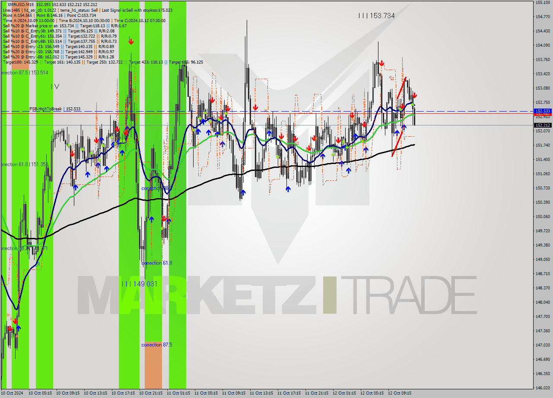Image resolution: width=553 pixels, height=398 pixels.
Task: Click '11 Oct 17:15' on the time axis
Action: [x=289, y=393]
